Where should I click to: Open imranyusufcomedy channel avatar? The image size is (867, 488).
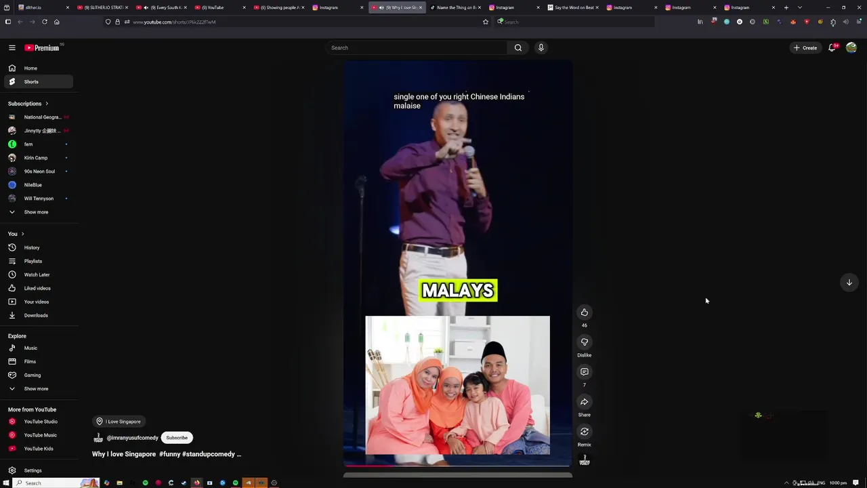coord(98,438)
